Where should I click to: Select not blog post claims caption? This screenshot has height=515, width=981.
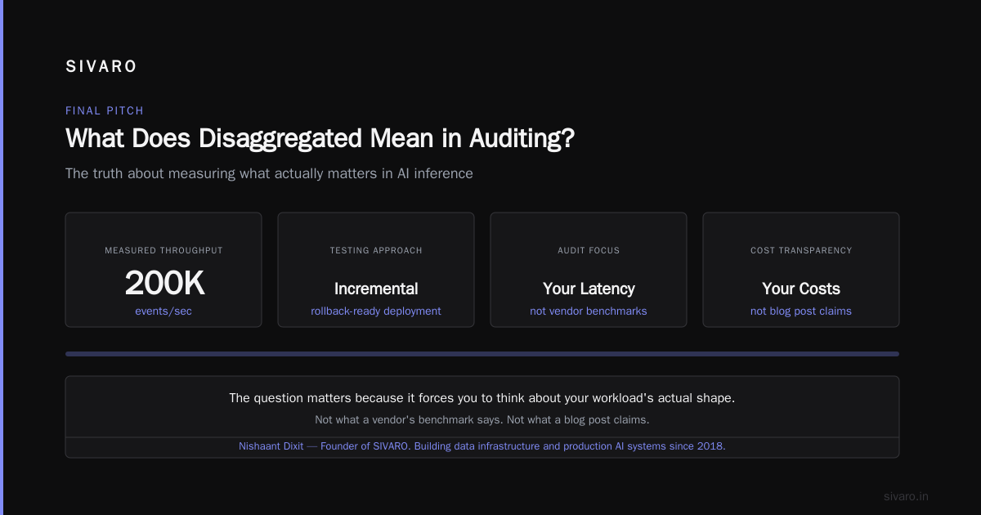coord(801,311)
